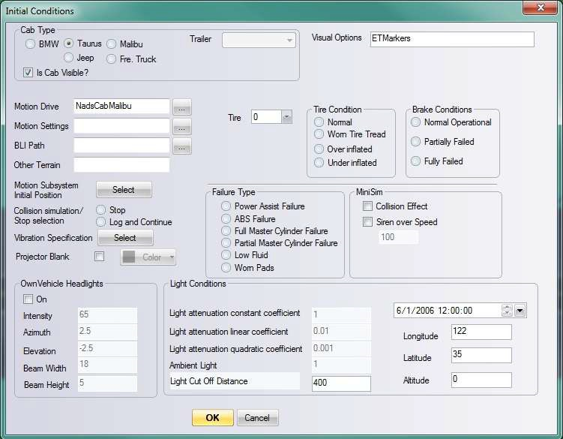Select the BMW cab type
563x439 pixels.
click(31, 44)
